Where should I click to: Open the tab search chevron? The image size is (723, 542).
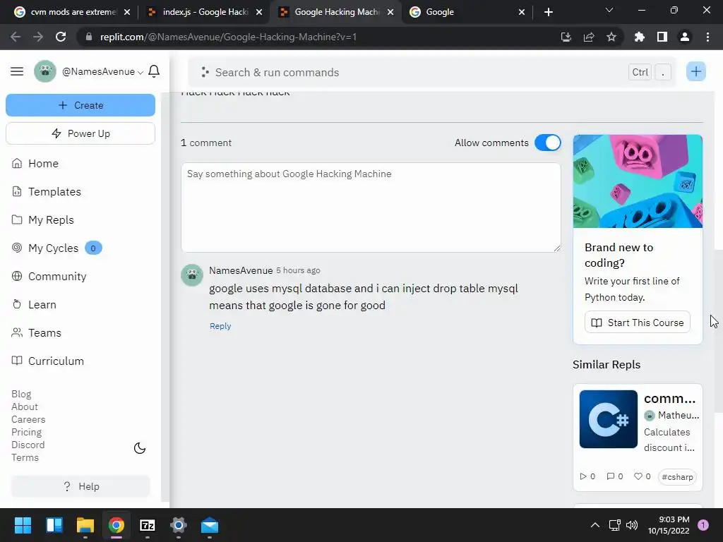(609, 10)
